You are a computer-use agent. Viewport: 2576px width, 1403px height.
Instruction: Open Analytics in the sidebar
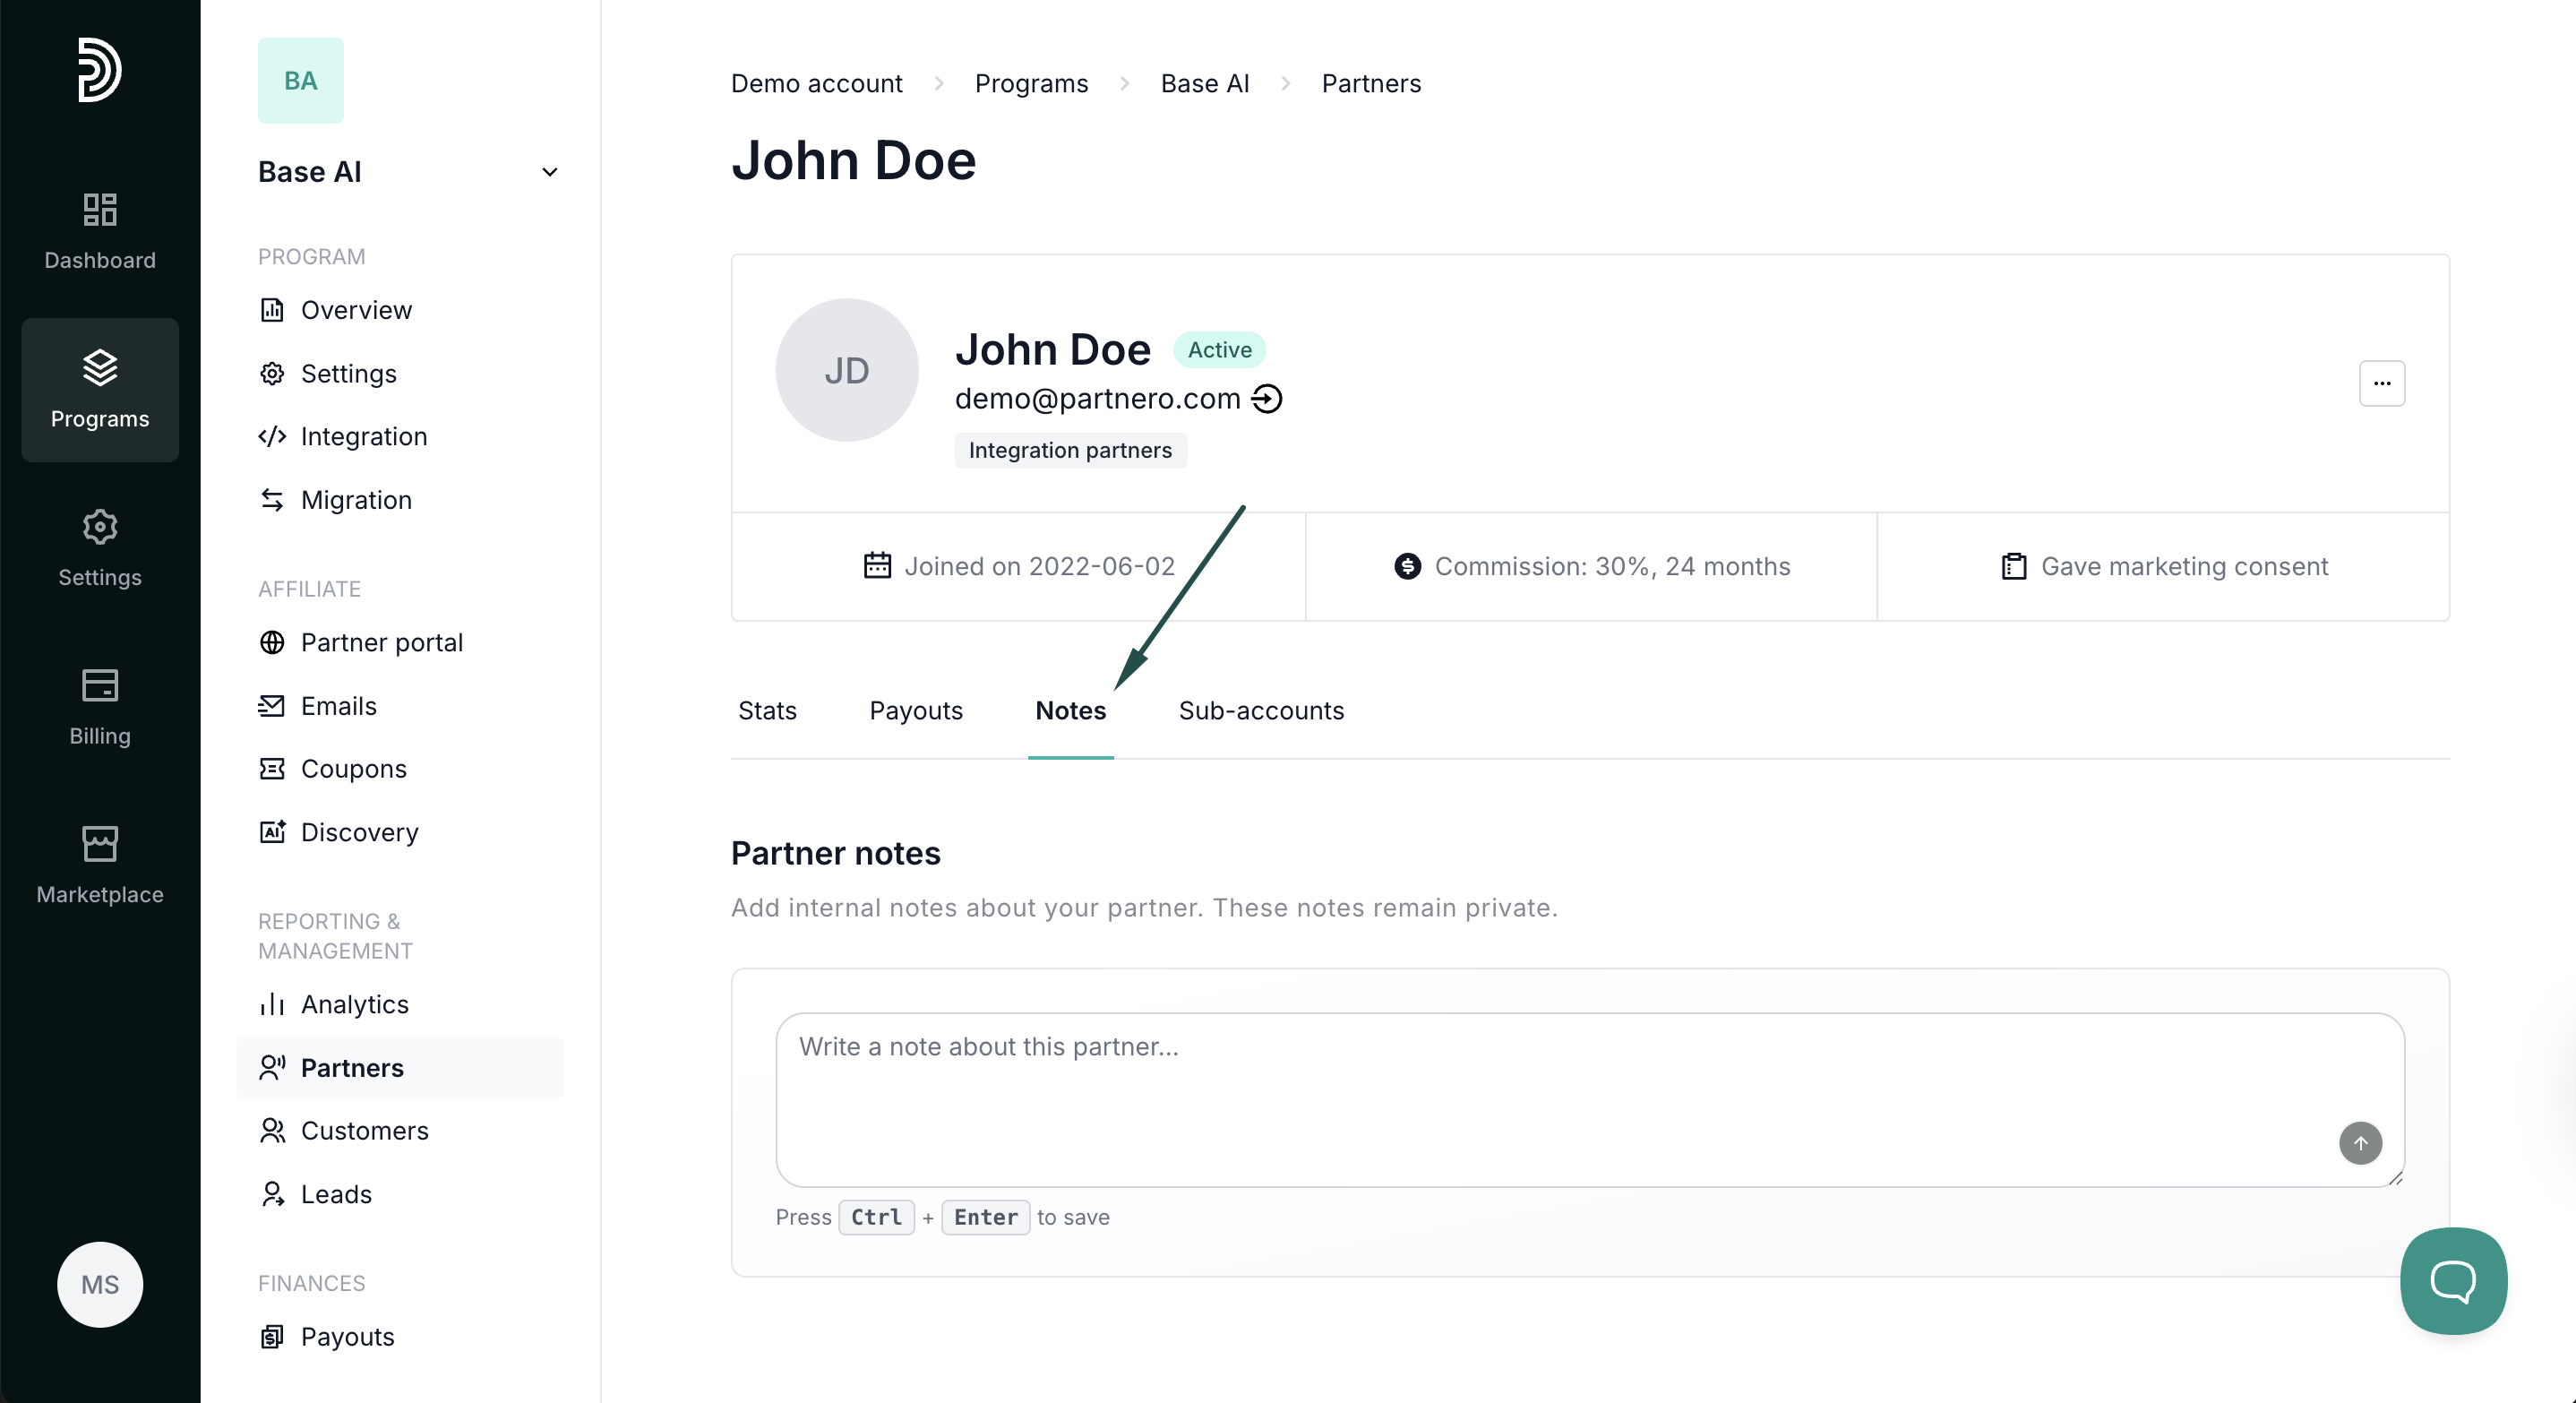coord(354,1004)
